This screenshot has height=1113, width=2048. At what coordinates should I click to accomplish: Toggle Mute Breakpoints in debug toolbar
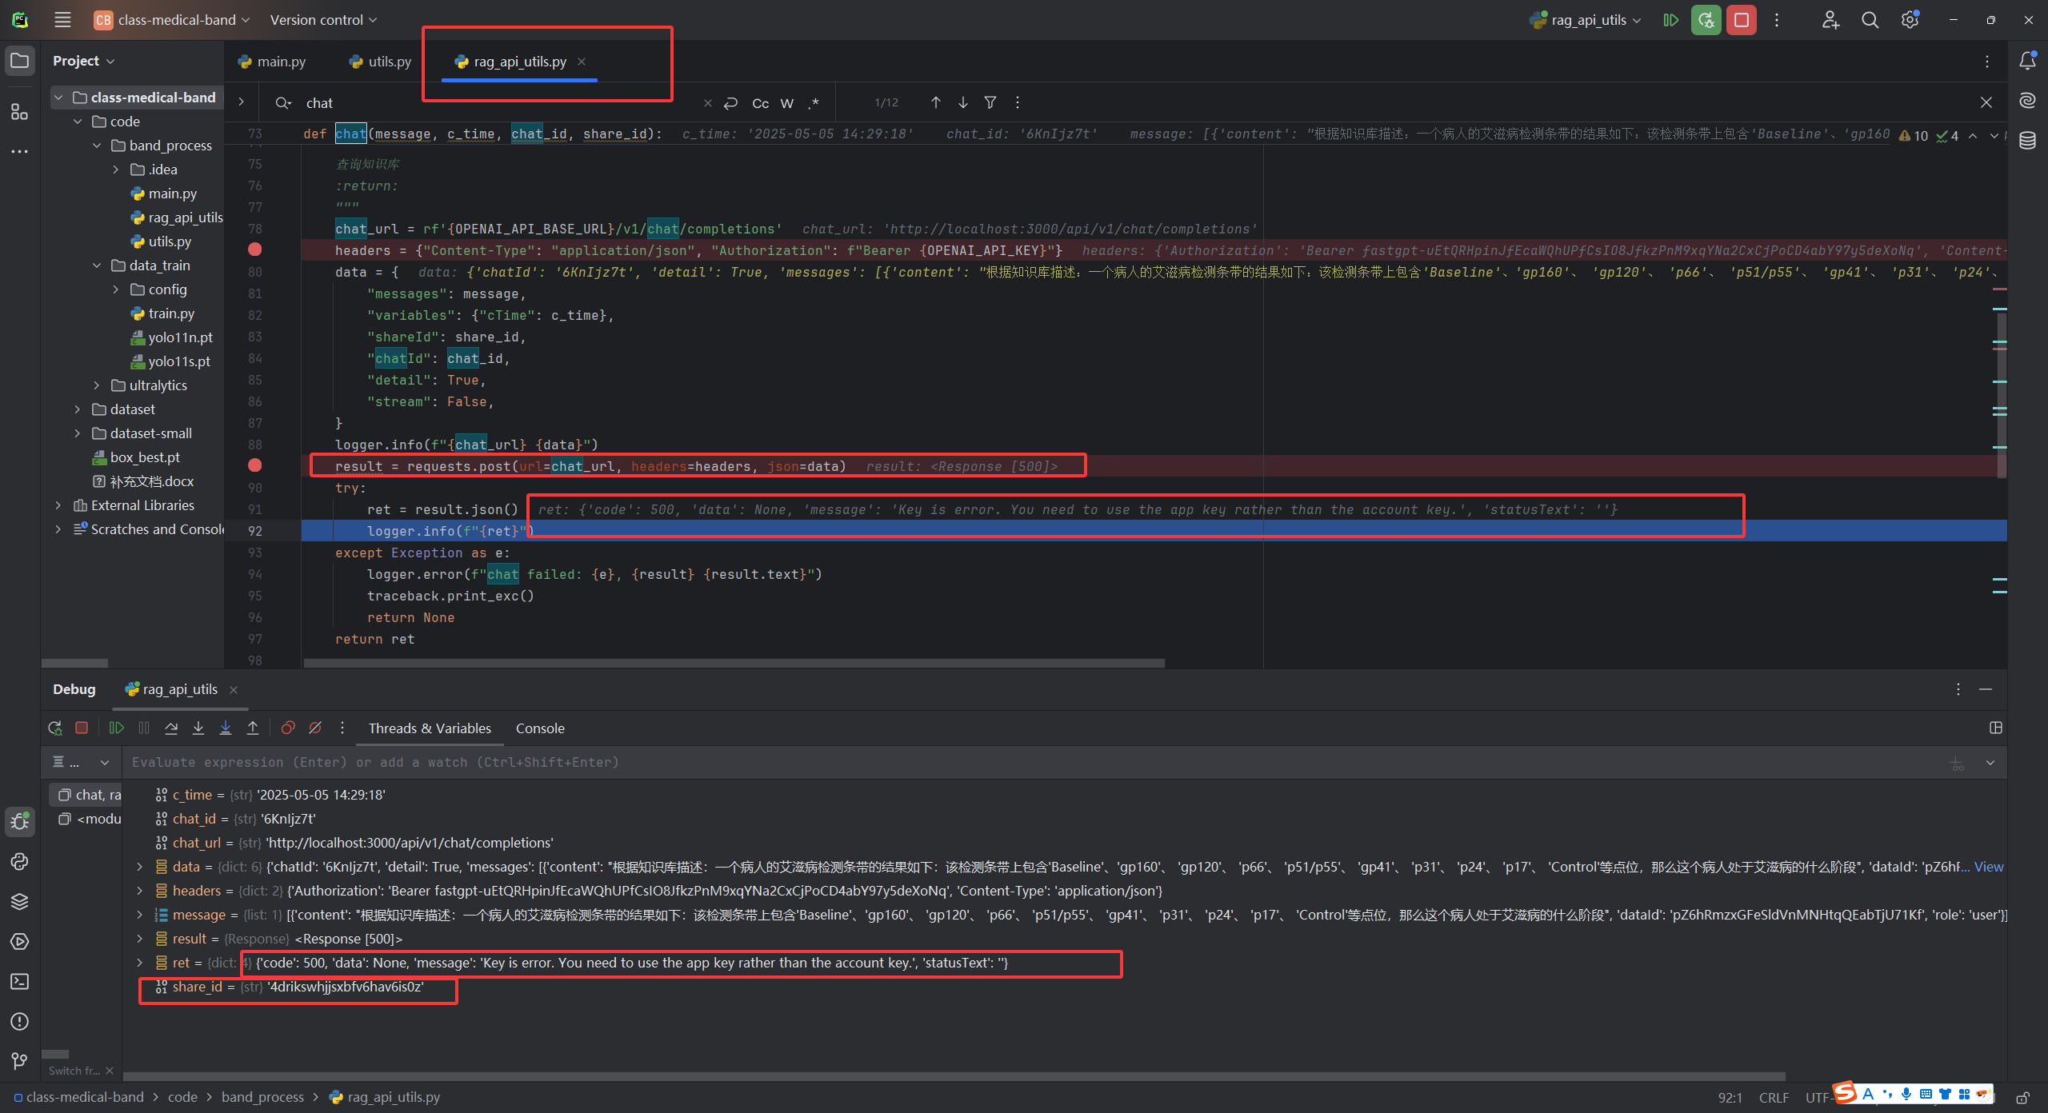click(x=315, y=728)
